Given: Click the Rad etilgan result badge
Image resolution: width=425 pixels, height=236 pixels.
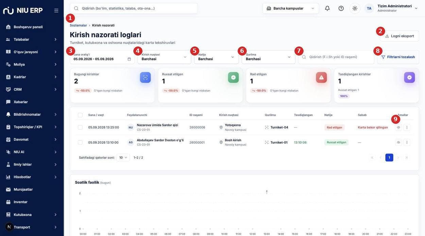Looking at the screenshot, I should [x=335, y=127].
